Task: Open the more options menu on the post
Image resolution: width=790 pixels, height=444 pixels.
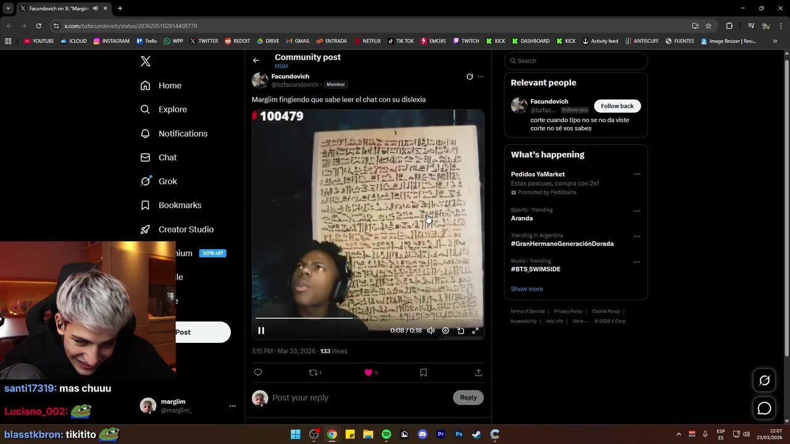Action: [481, 76]
